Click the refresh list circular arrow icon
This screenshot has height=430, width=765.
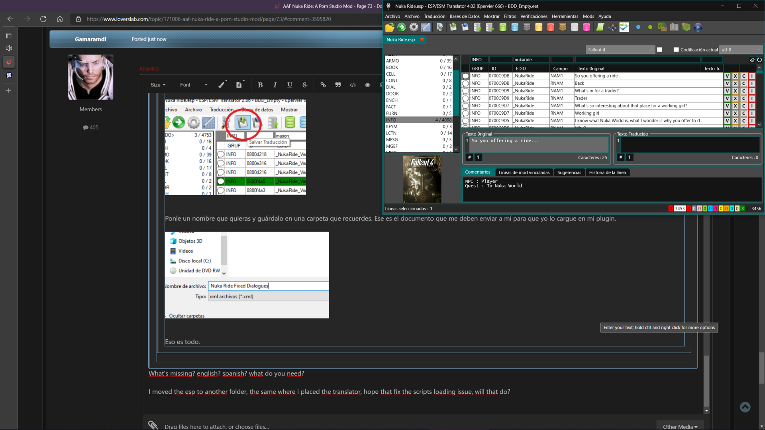coord(759,60)
